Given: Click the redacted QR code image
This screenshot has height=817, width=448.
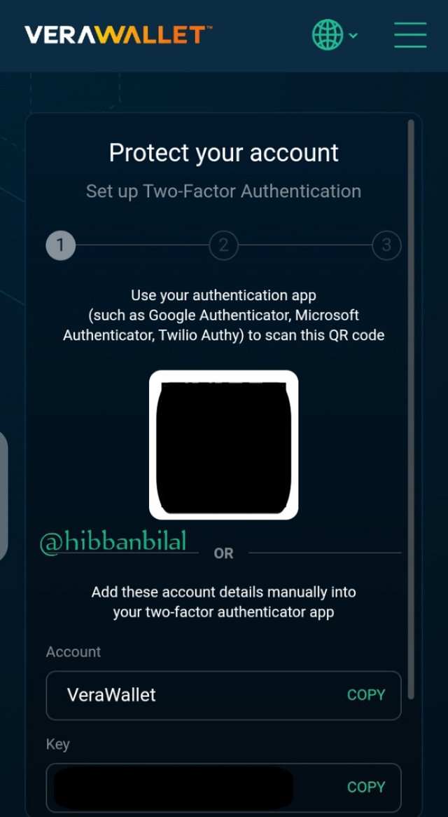Looking at the screenshot, I should [224, 445].
